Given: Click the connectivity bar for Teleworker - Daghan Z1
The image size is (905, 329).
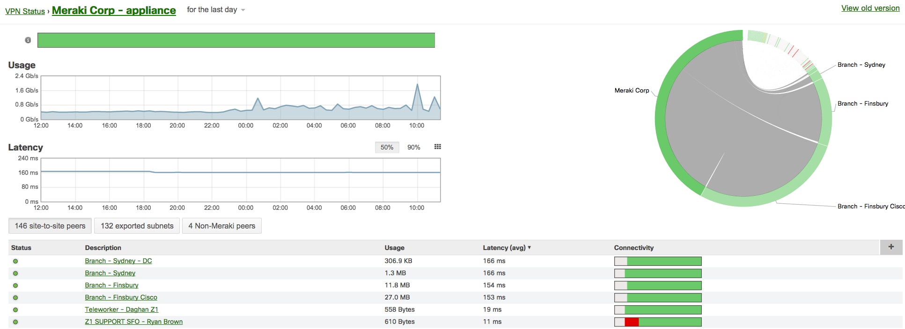Looking at the screenshot, I should pyautogui.click(x=658, y=310).
